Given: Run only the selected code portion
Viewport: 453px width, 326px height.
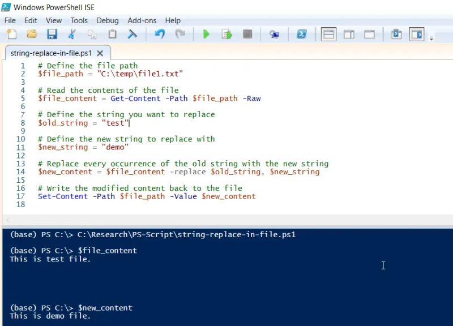Looking at the screenshot, I should (x=226, y=34).
